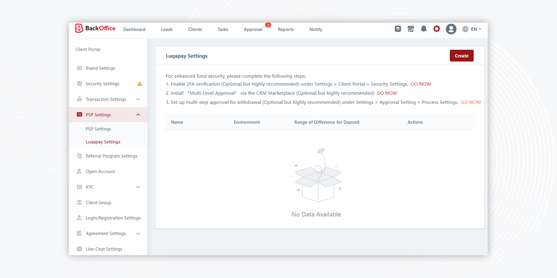Click the BackOffice logo
557x278 pixels.
(95, 28)
